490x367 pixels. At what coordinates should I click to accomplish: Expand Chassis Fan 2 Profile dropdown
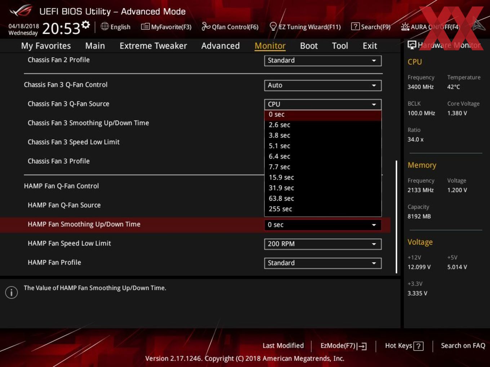323,60
